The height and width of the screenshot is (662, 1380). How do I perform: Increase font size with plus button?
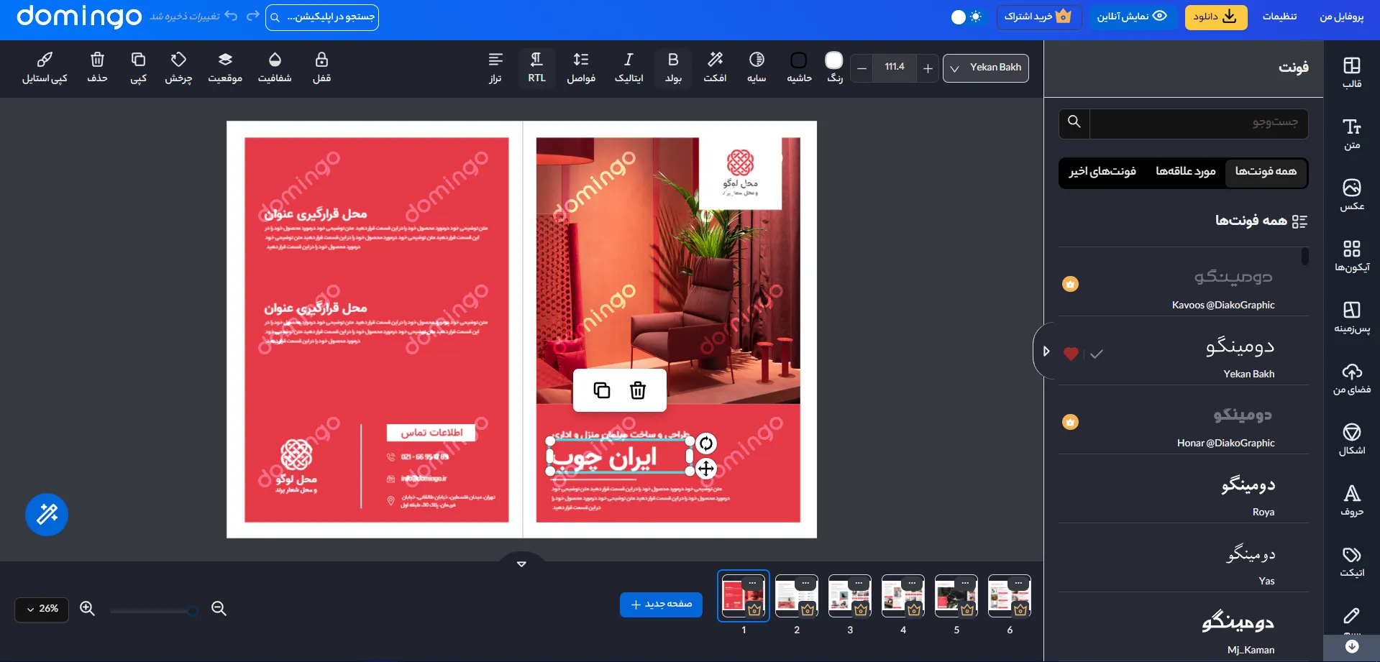[x=928, y=68]
